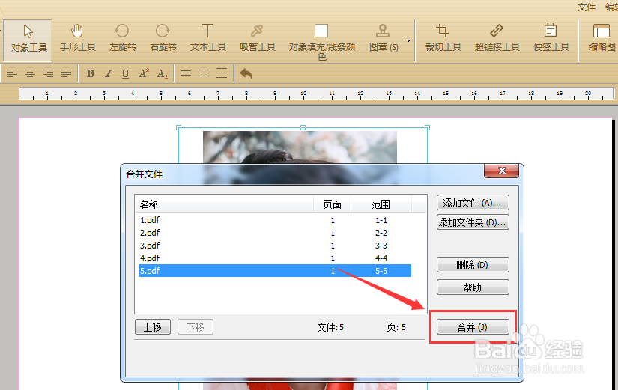The width and height of the screenshot is (618, 390).
Task: Click the 添加文件 (A)... button
Action: tap(473, 203)
